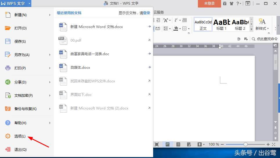Click the save-as icon beside 另存为(A)

[x=8, y=55]
